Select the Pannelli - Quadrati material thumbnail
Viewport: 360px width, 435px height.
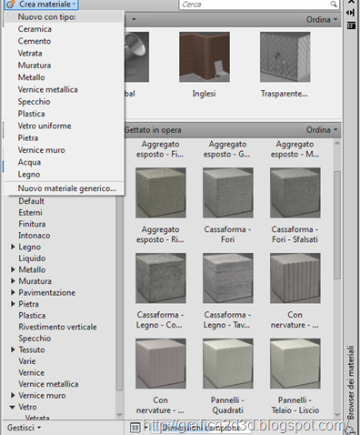pos(228,363)
